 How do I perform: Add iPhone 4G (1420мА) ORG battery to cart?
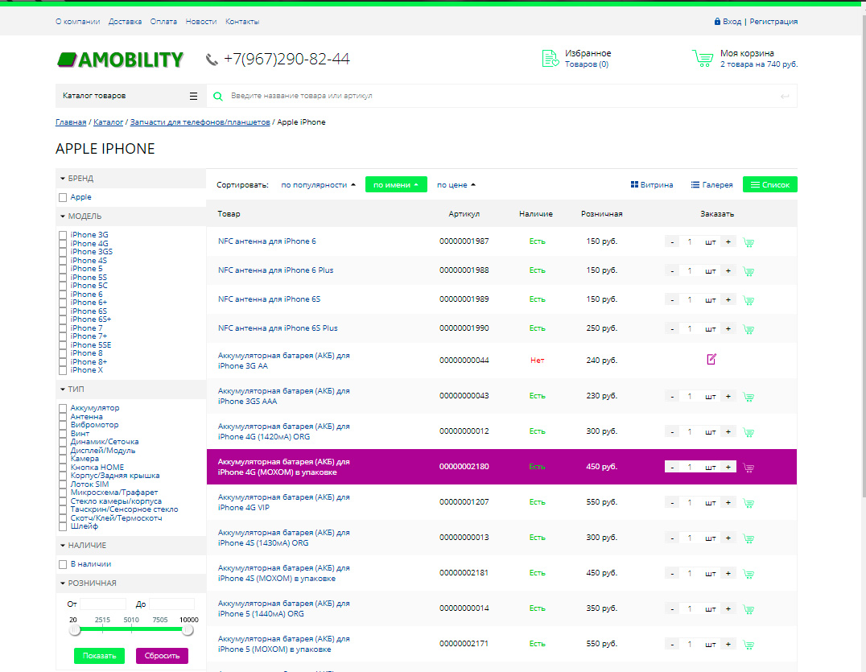pos(748,432)
